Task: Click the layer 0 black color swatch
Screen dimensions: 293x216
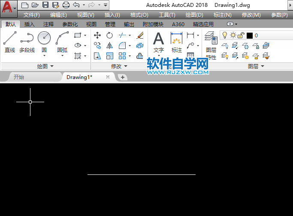Action: tap(250, 35)
